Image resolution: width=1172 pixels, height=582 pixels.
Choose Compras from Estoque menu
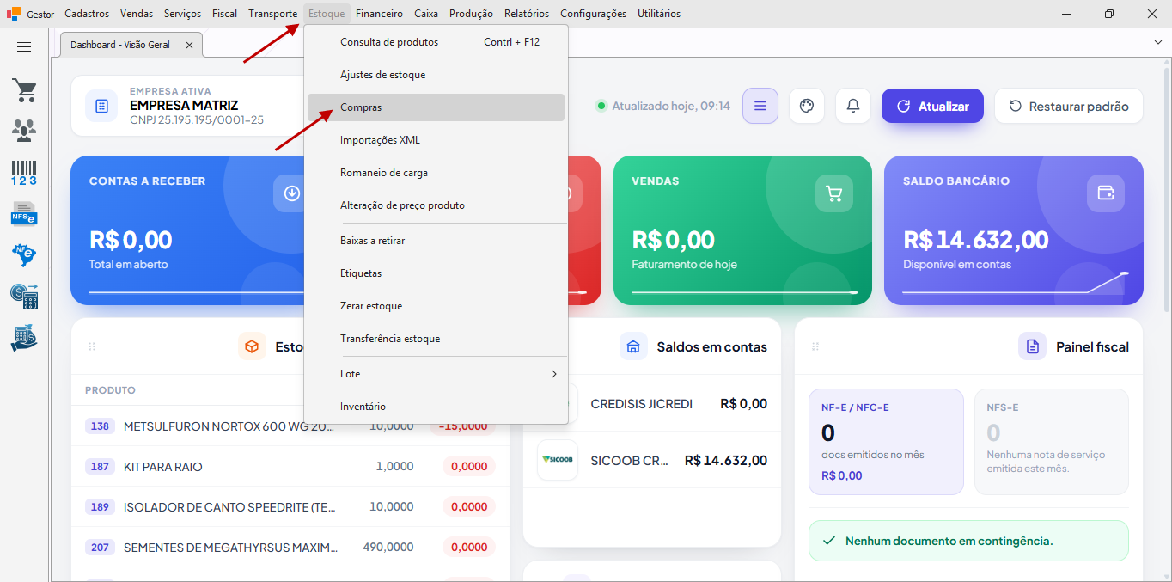tap(436, 107)
